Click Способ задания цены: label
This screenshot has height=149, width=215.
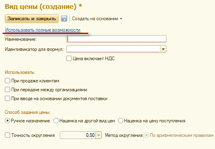coord(28,112)
